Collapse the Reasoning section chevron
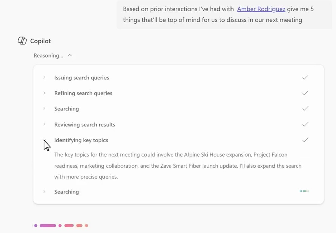This screenshot has width=336, height=233. pyautogui.click(x=70, y=55)
